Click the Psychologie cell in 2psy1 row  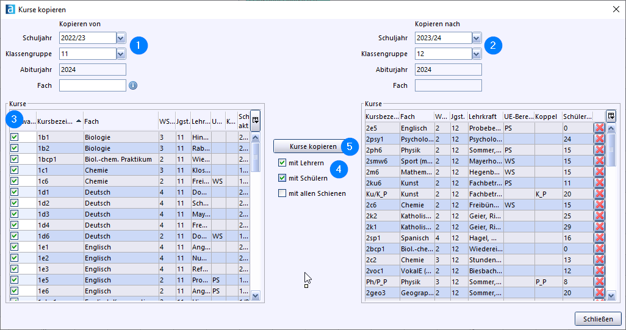[416, 139]
